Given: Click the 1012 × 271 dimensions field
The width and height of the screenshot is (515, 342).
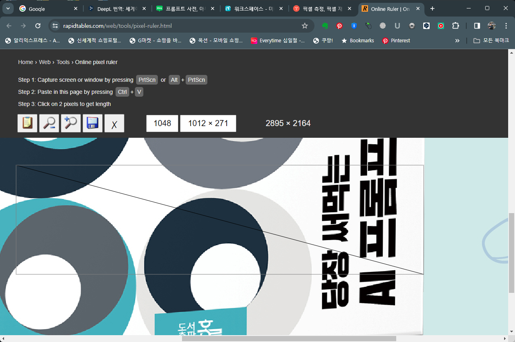Looking at the screenshot, I should point(208,123).
